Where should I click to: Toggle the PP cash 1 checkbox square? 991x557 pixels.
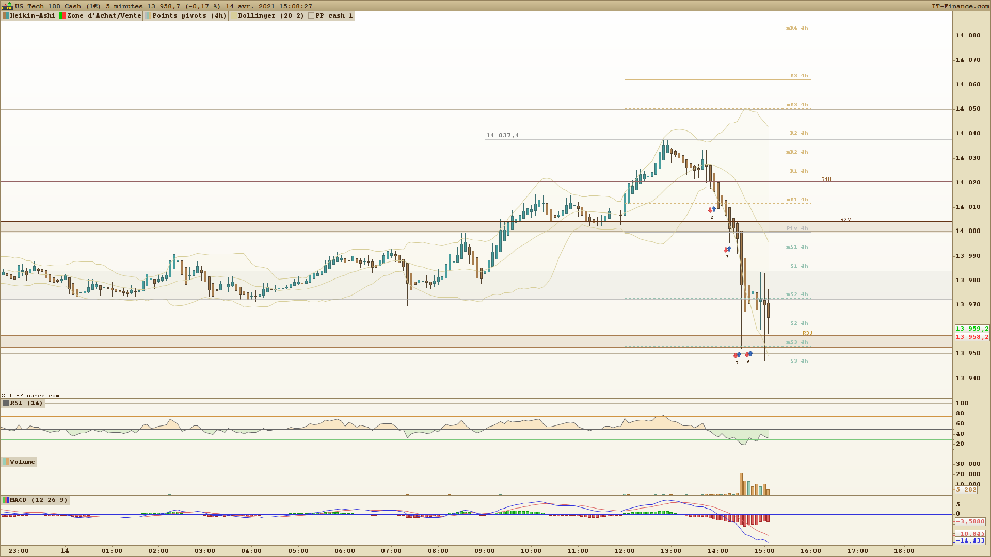click(311, 16)
